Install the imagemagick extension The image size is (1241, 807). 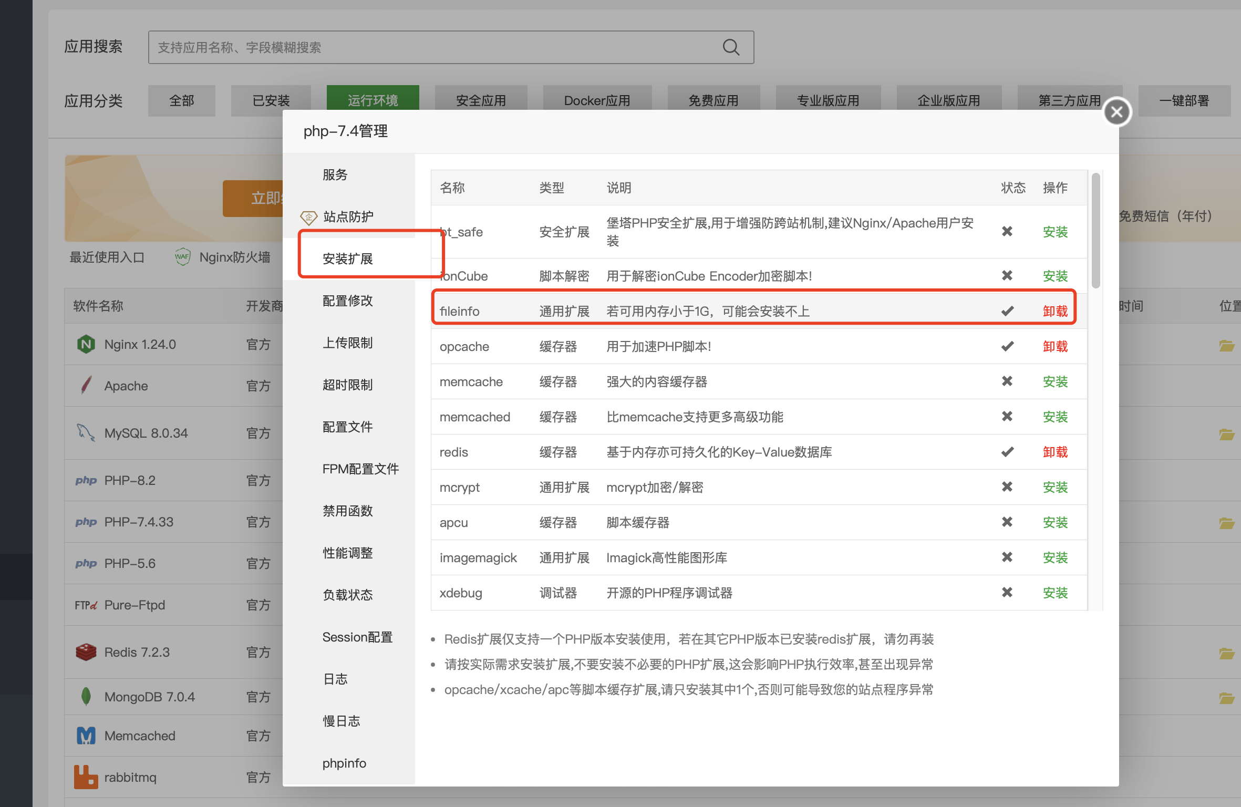(1055, 557)
